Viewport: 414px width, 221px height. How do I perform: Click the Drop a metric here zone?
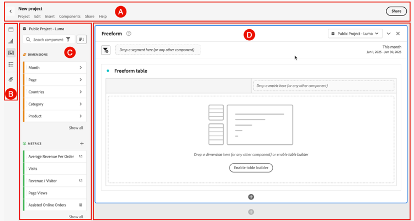pos(323,86)
